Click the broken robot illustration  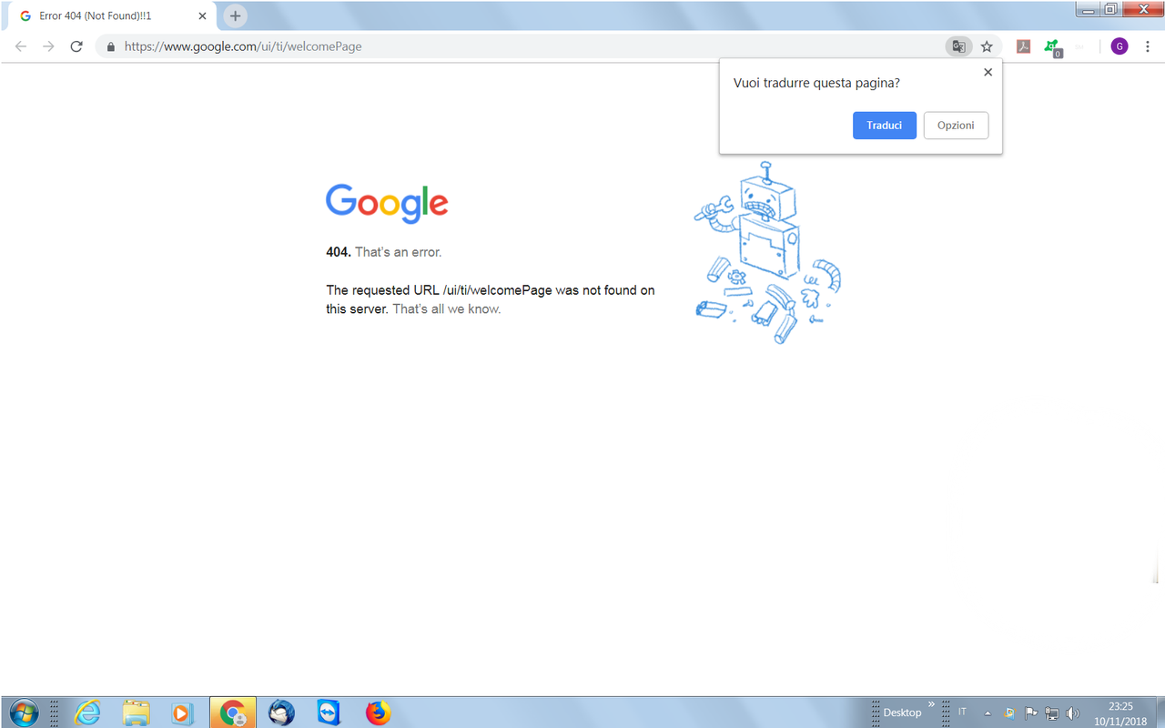[766, 253]
